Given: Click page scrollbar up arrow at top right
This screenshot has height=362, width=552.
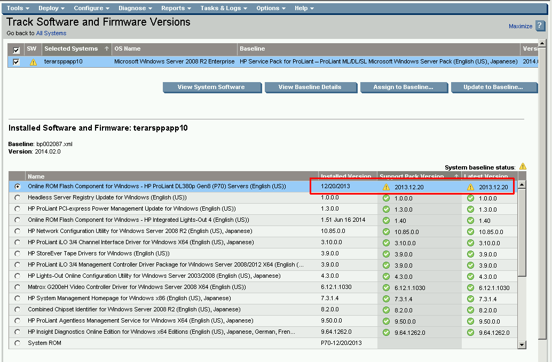Looking at the screenshot, I should tap(542, 43).
